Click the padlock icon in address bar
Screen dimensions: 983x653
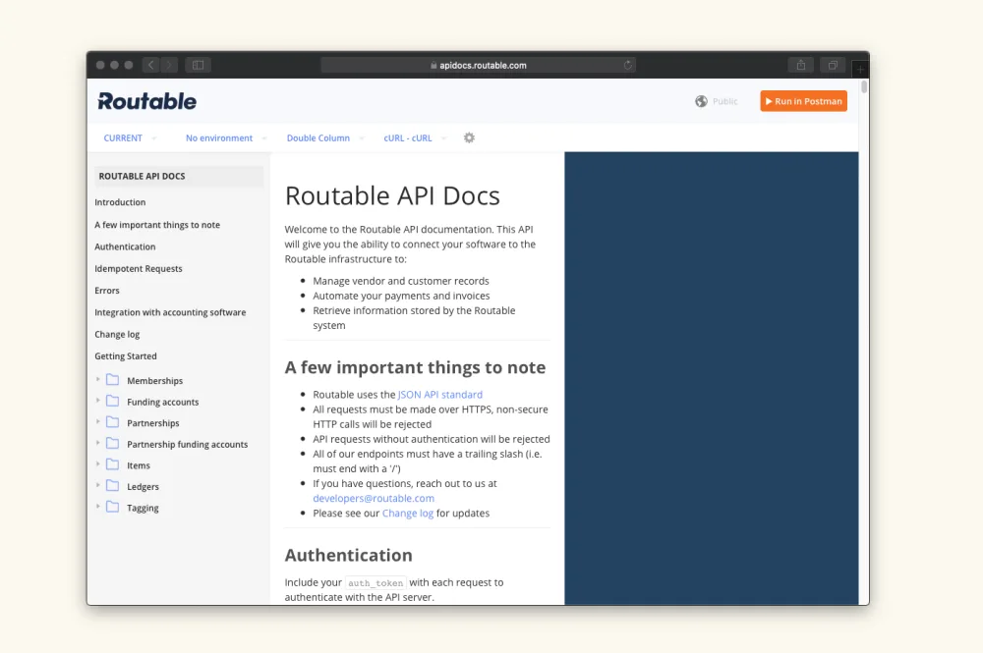[434, 65]
